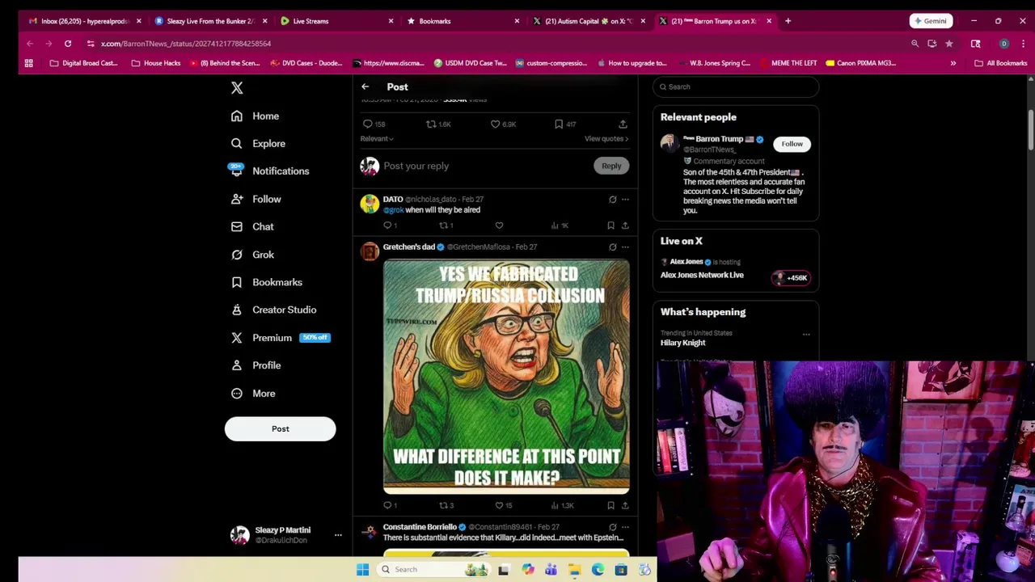This screenshot has height=582, width=1035.
Task: Show hidden bookmarks with the overflow chevron
Action: click(x=953, y=63)
